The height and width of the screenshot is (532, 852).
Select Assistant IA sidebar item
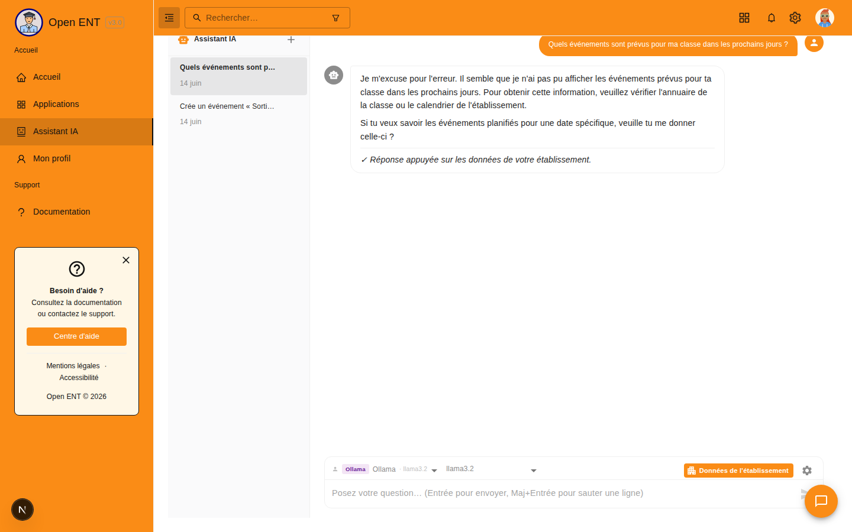(77, 132)
